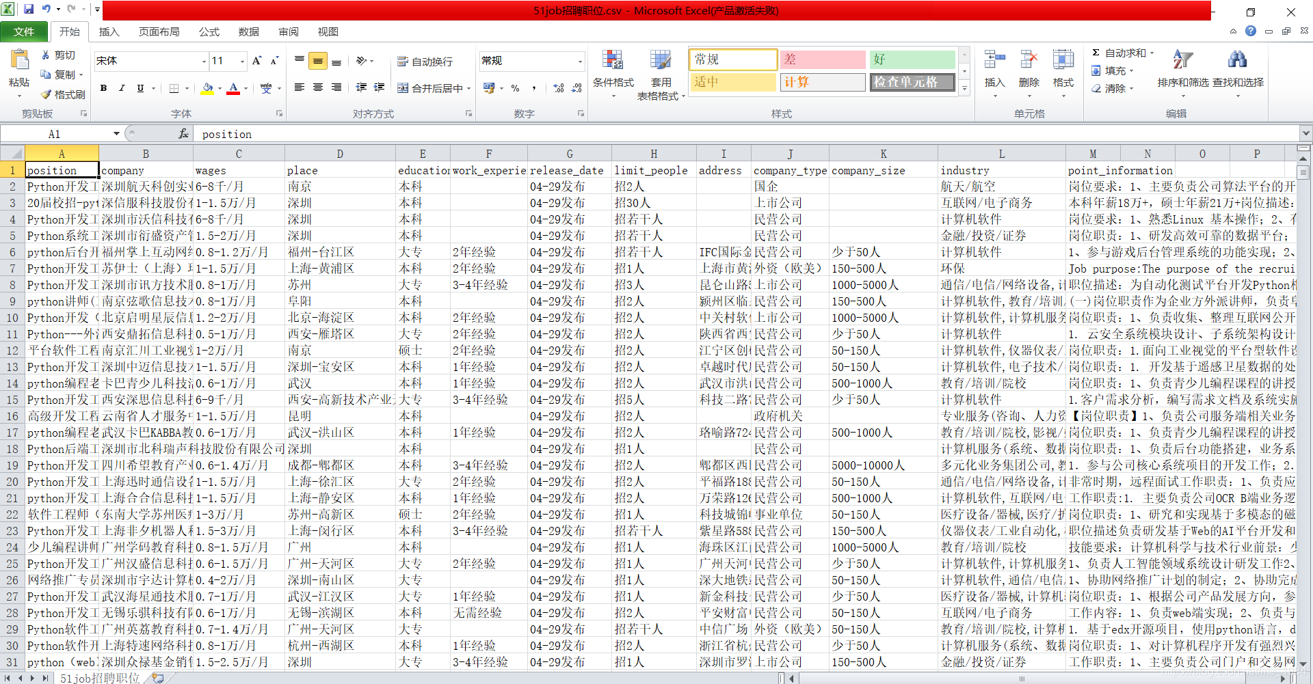
Task: Toggle top vertical alignment
Action: (300, 61)
